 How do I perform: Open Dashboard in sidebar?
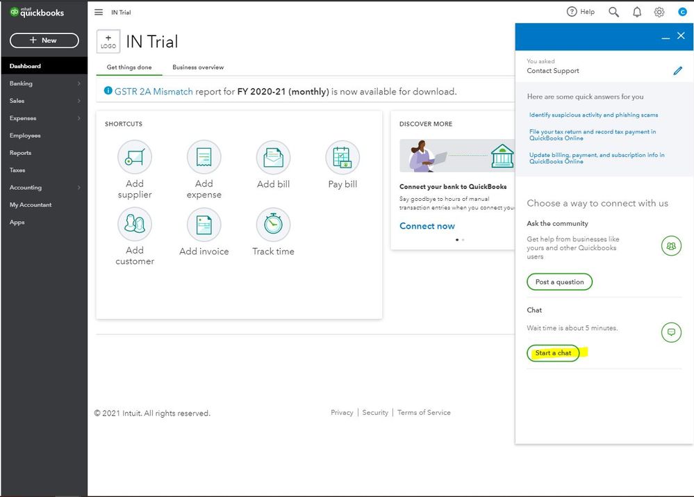[x=44, y=66]
